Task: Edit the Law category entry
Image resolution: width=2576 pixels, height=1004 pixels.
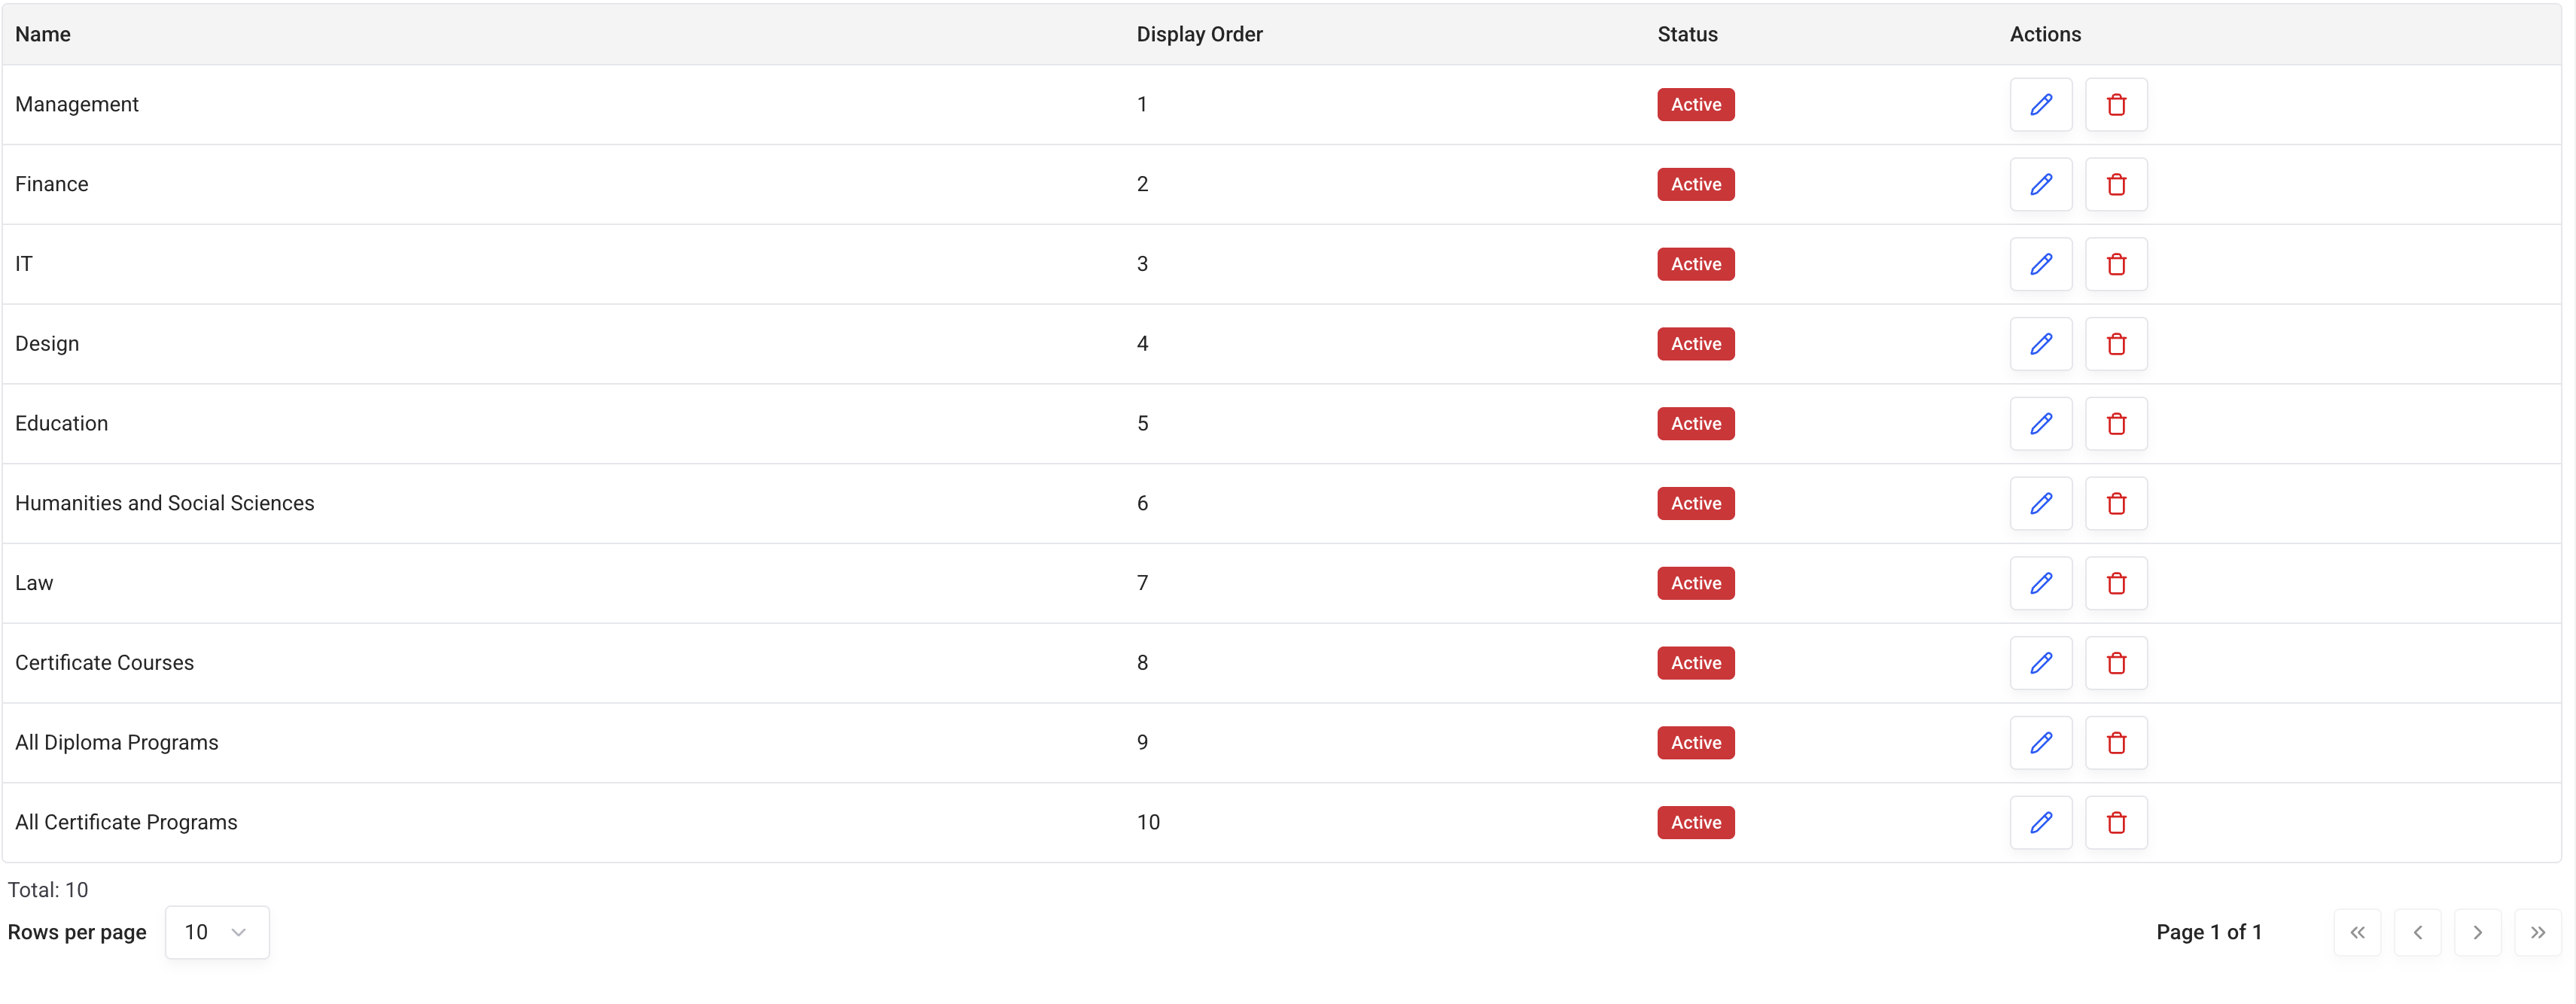Action: 2041,584
